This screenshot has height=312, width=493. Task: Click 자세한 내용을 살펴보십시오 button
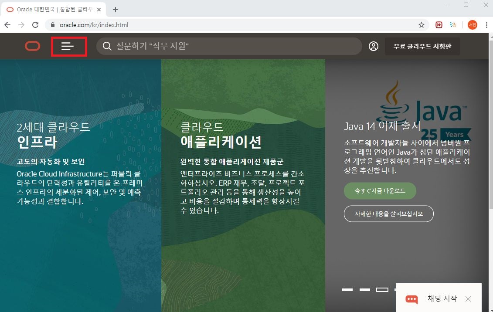tap(389, 214)
